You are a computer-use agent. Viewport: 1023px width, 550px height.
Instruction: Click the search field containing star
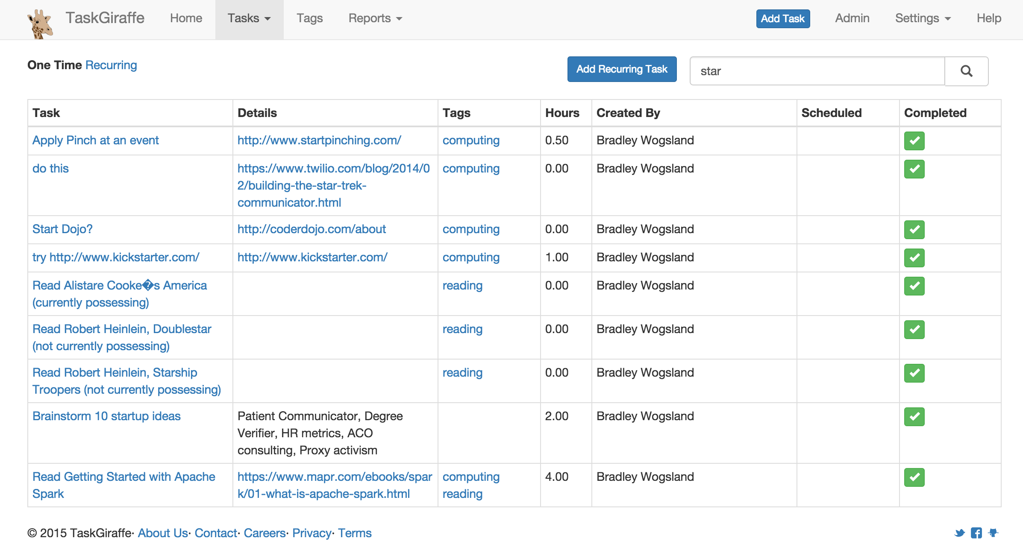pyautogui.click(x=817, y=71)
